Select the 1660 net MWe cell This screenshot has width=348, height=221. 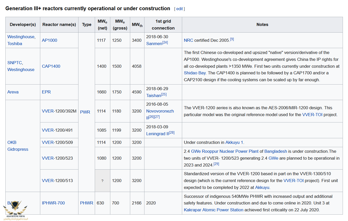102,92
